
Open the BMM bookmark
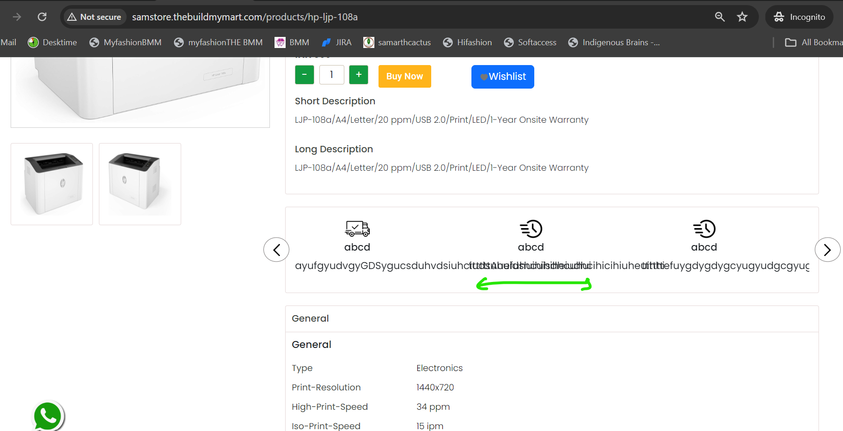pos(292,42)
